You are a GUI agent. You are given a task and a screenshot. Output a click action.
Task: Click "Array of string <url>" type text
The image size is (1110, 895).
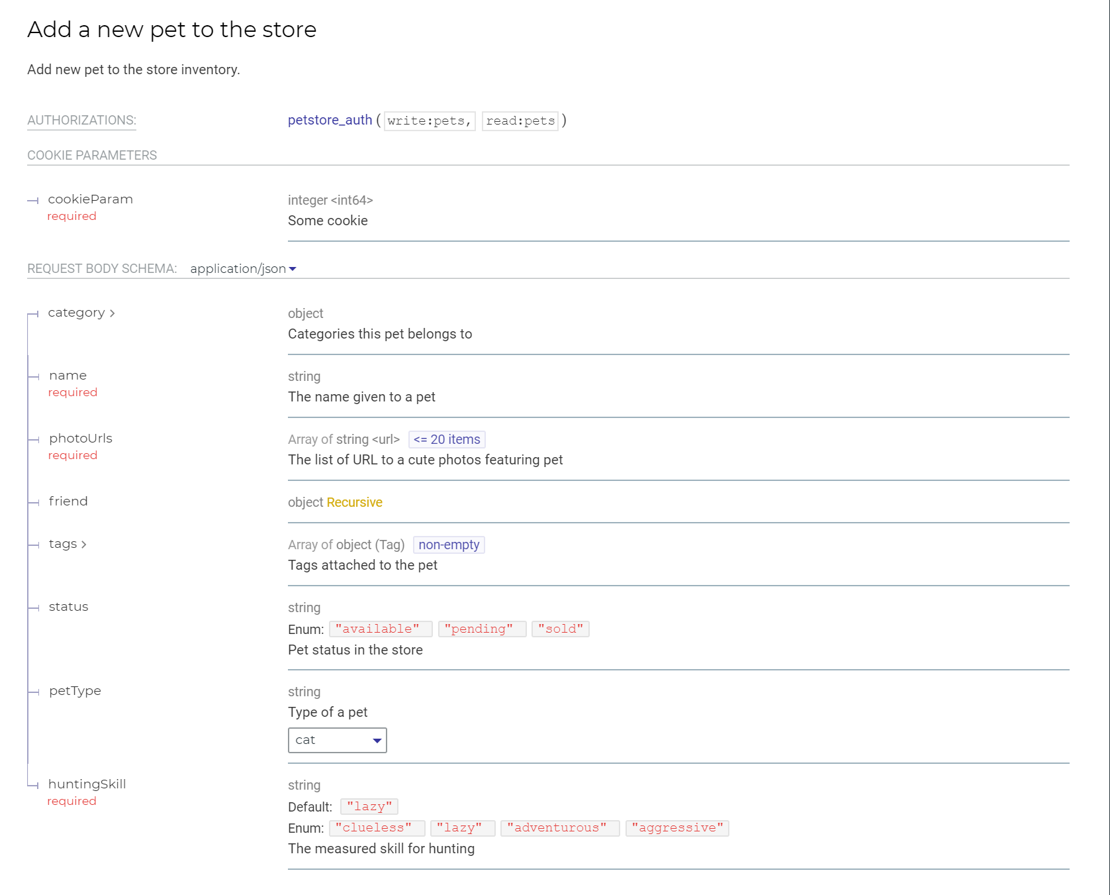pyautogui.click(x=344, y=439)
